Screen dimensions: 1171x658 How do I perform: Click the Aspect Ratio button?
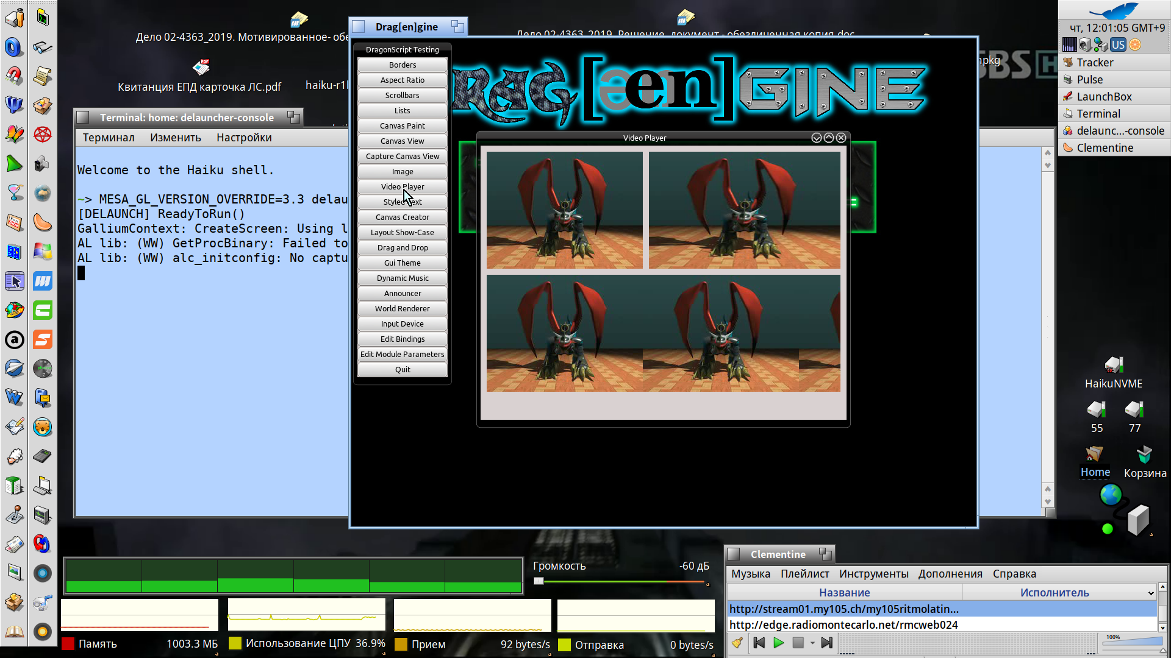point(403,80)
